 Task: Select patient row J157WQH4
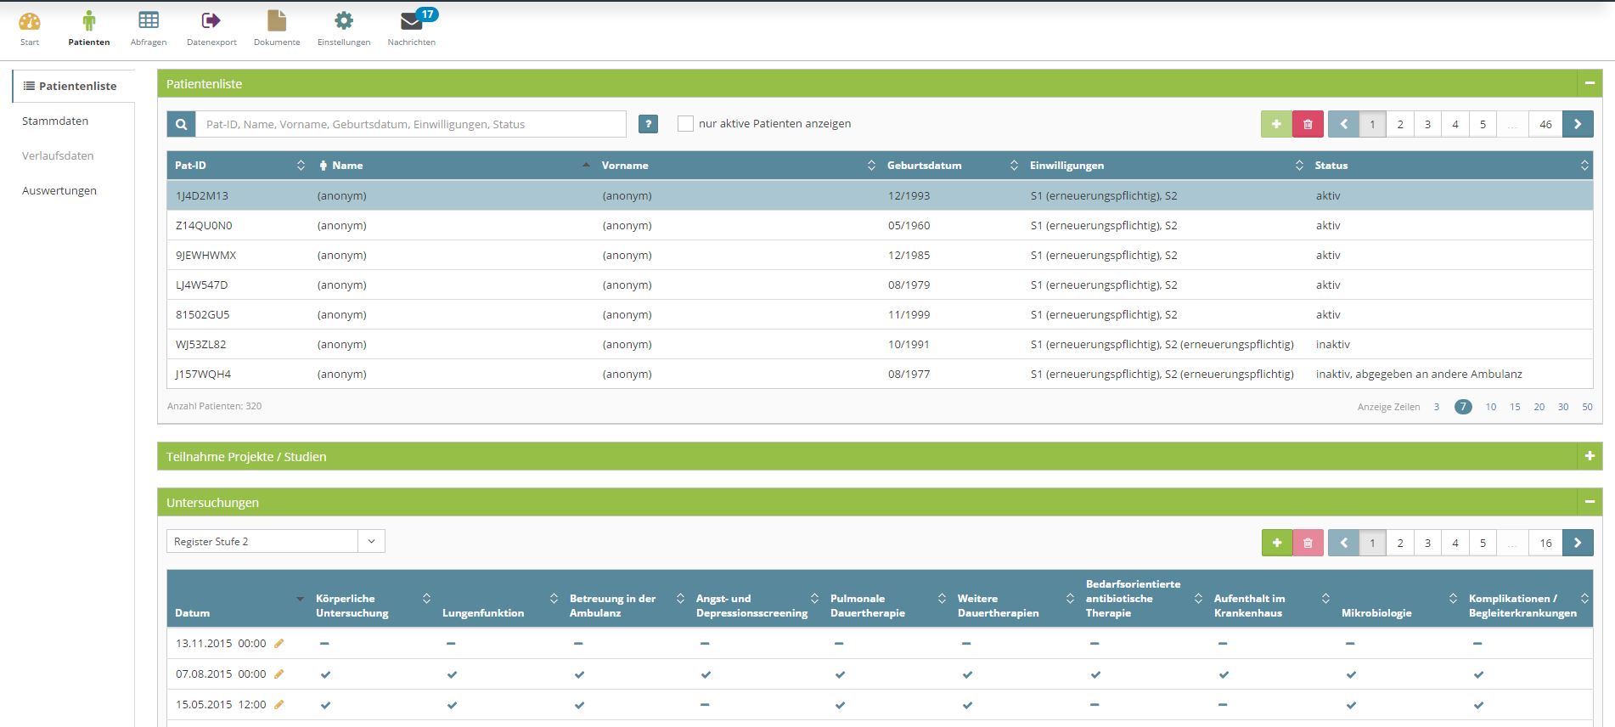coord(880,374)
